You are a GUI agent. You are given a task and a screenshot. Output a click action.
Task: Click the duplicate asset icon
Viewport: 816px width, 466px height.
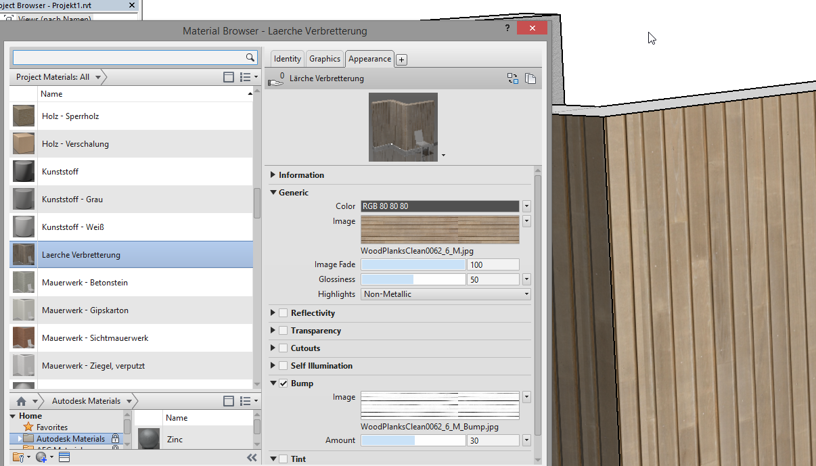(x=530, y=78)
